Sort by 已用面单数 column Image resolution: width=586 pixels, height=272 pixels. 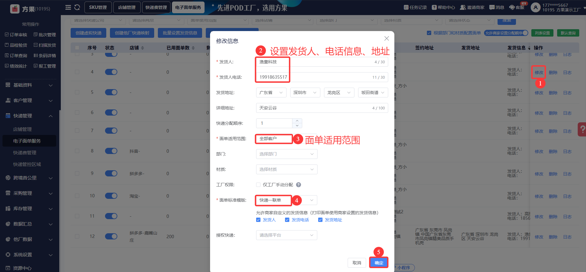point(193,48)
